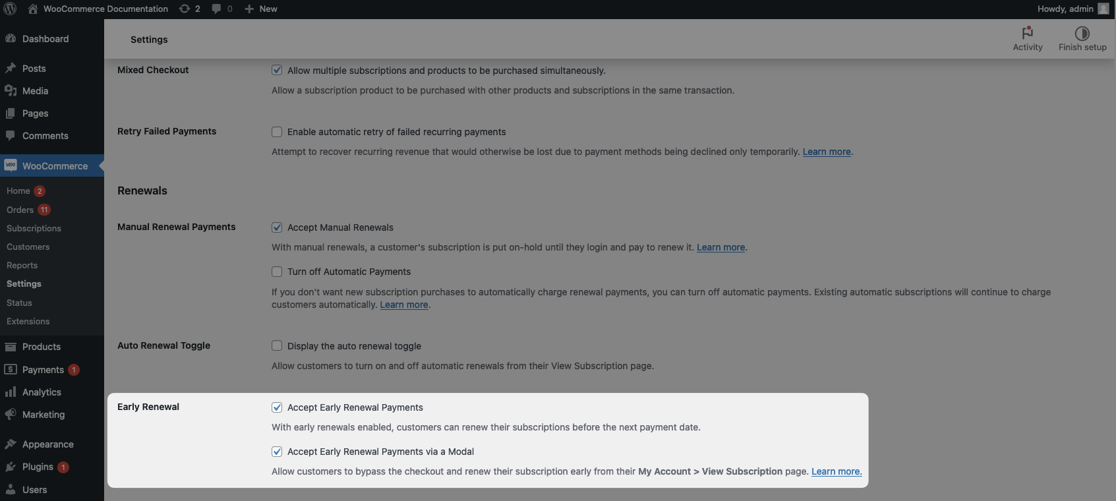Enable automatic retry of failed recurring payments
The height and width of the screenshot is (501, 1116).
276,131
